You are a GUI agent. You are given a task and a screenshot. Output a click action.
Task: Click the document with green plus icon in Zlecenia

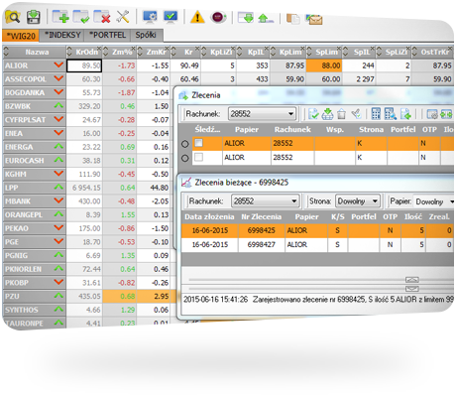tap(405, 114)
